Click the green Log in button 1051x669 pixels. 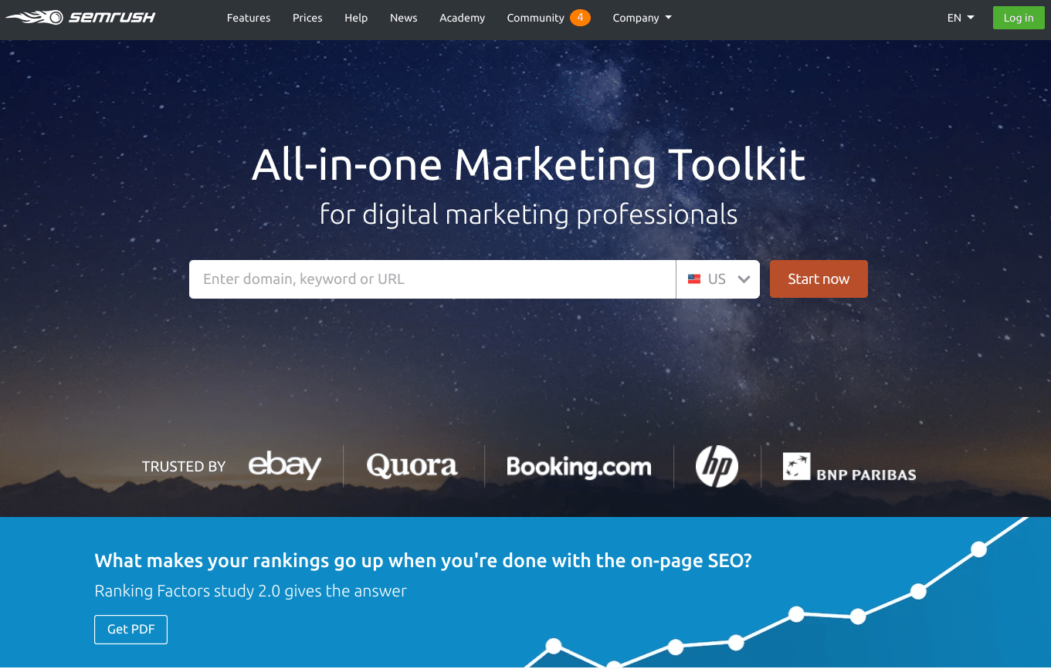tap(1019, 18)
